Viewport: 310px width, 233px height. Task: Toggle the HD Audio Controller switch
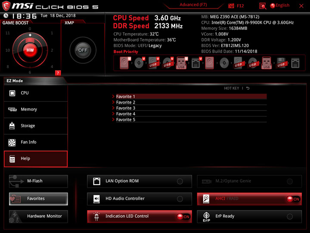pyautogui.click(x=180, y=199)
